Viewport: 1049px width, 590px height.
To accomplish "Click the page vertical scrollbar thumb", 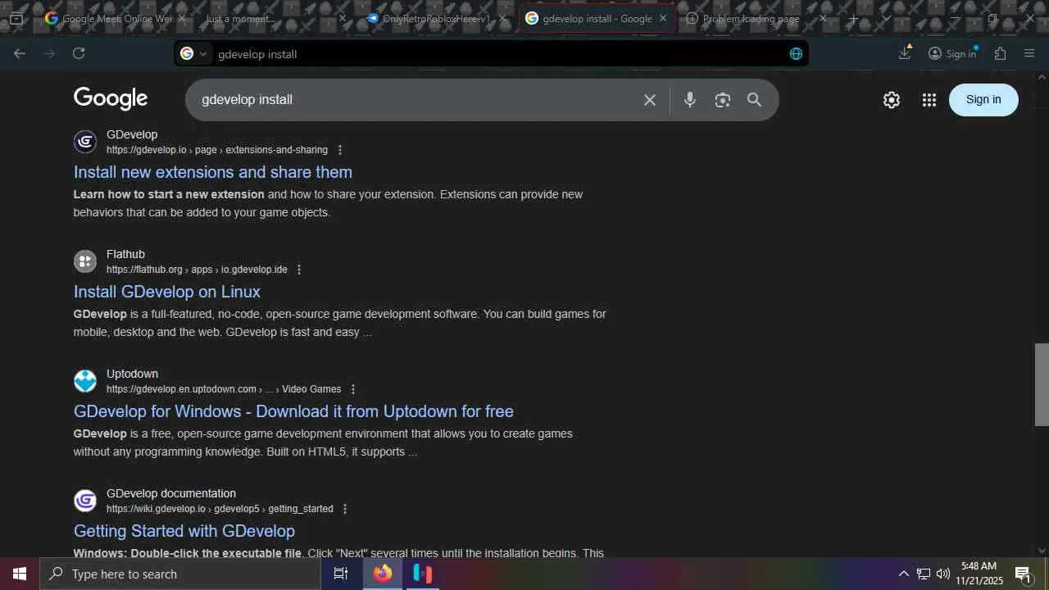I will tap(1042, 384).
